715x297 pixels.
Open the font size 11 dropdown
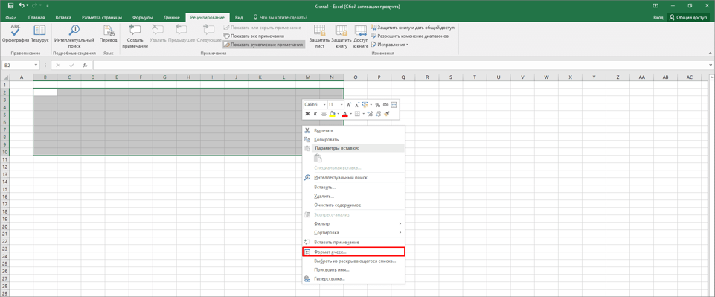[342, 105]
